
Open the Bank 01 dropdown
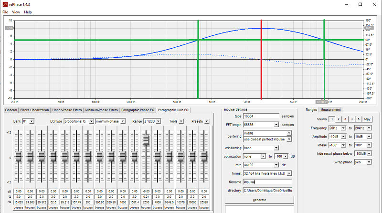[32, 121]
